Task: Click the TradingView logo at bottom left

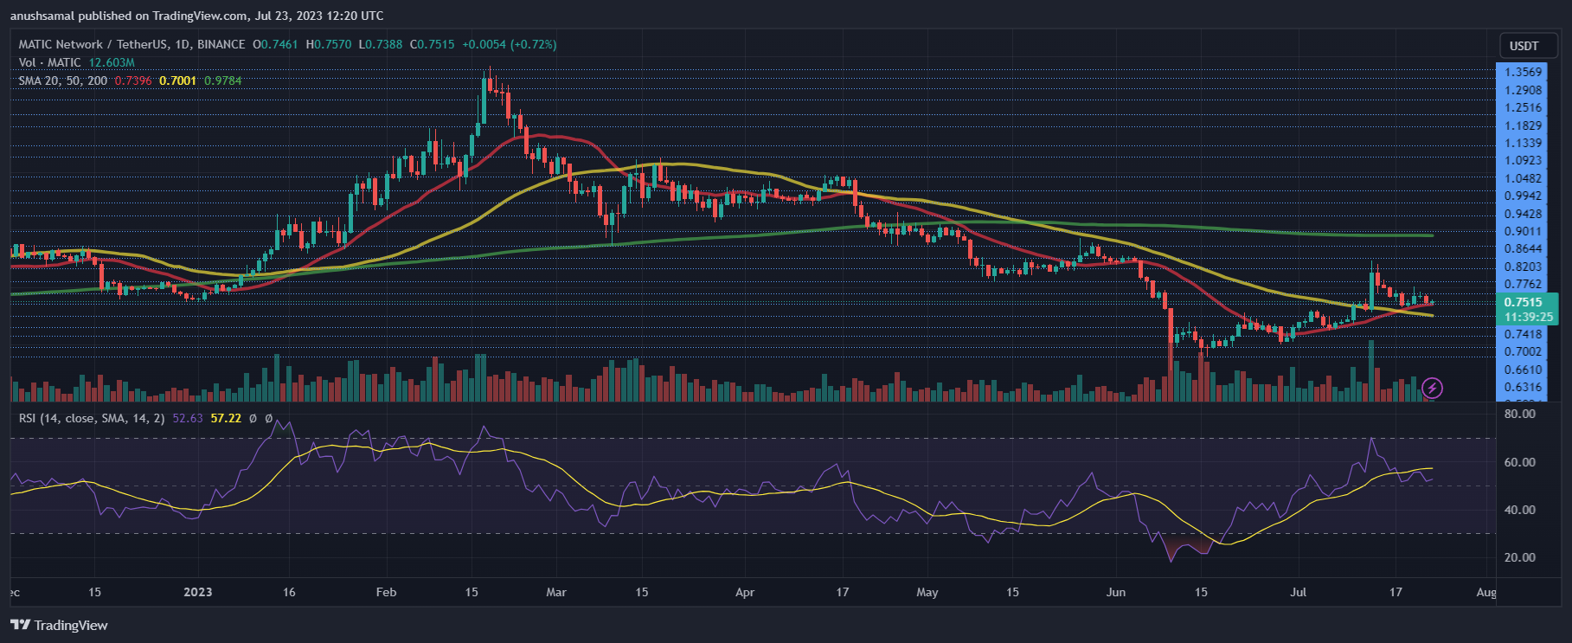Action: point(59,625)
